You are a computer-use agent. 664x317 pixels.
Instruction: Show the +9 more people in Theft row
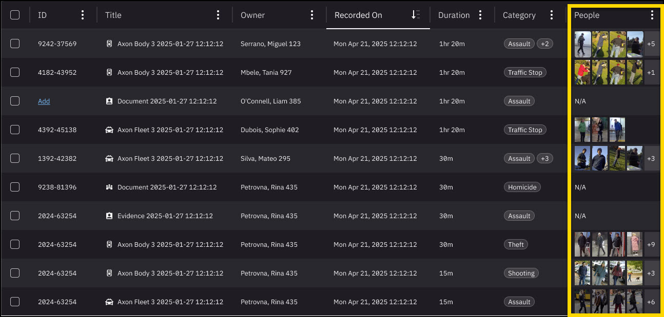[651, 244]
